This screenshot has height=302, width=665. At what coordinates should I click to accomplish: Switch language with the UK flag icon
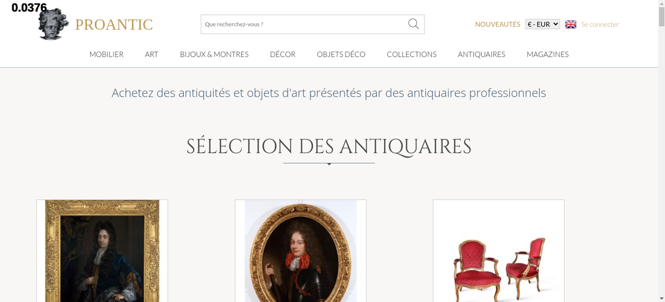click(571, 24)
